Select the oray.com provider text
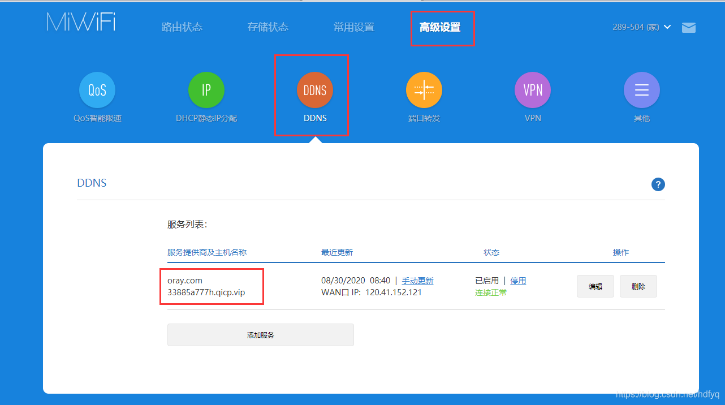The image size is (725, 405). pyautogui.click(x=185, y=281)
